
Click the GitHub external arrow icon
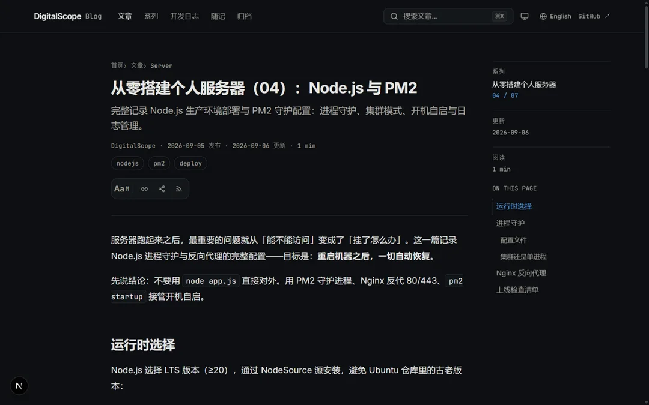pos(607,16)
